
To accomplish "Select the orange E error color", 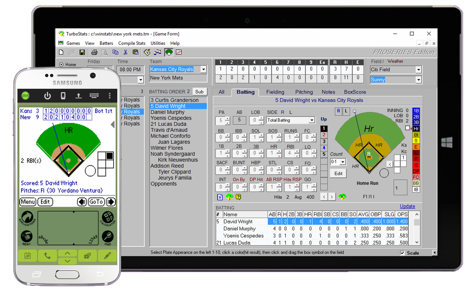I will point(416,147).
